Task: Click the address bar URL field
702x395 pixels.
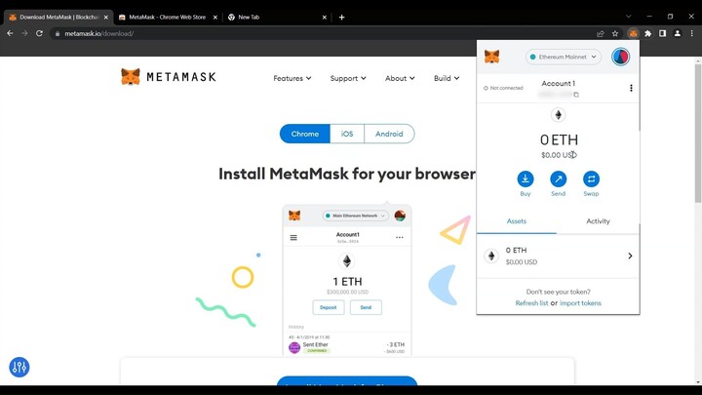Action: pos(323,33)
